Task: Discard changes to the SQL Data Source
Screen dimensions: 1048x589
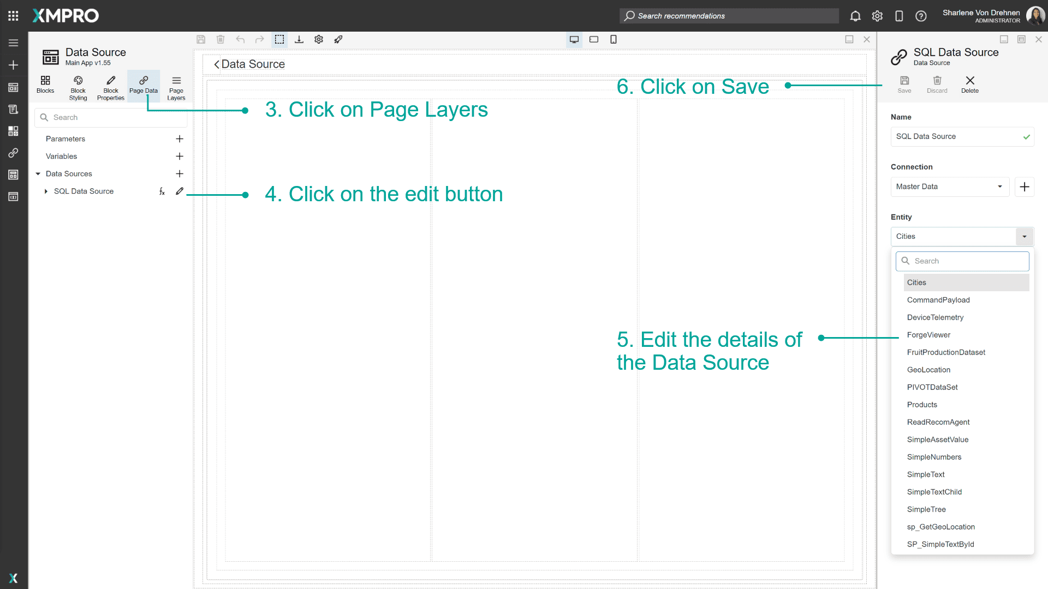Action: (x=937, y=84)
